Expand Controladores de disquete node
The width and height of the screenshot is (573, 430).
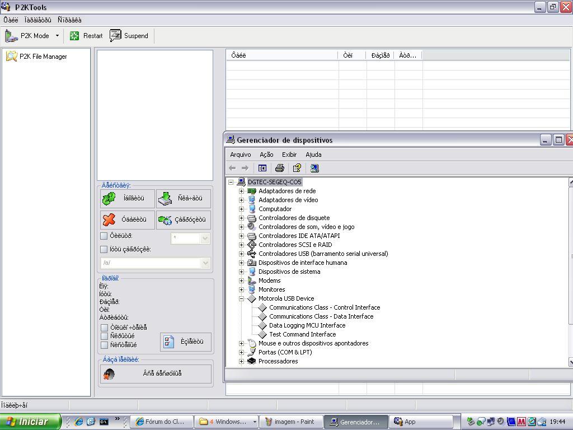242,218
